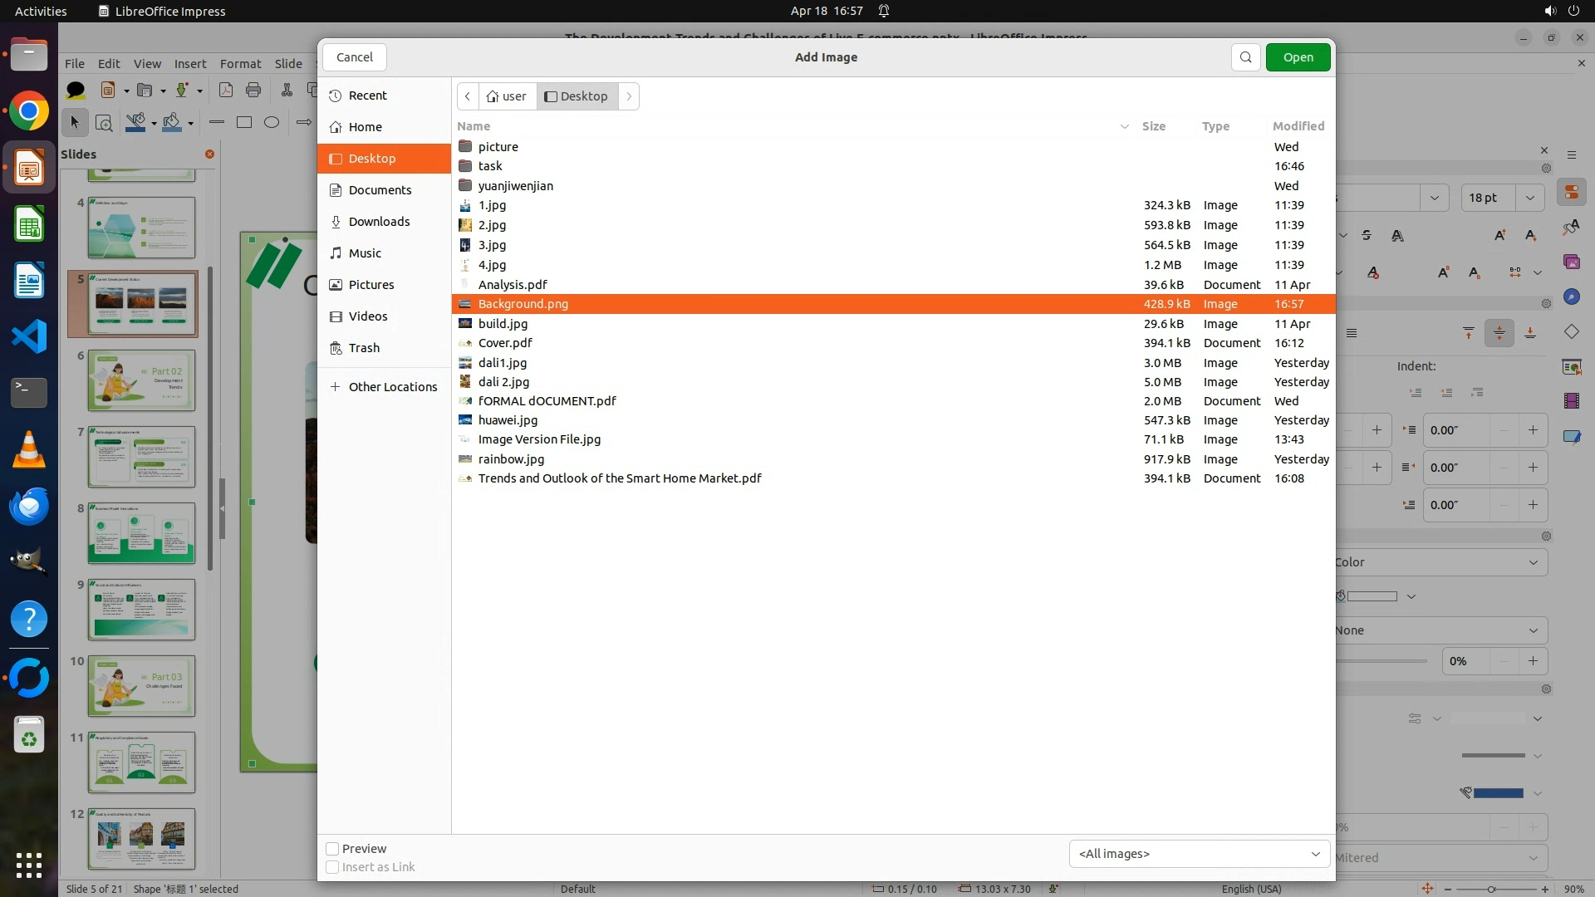Click the print icon in toolbar
The height and width of the screenshot is (897, 1595).
point(253,90)
